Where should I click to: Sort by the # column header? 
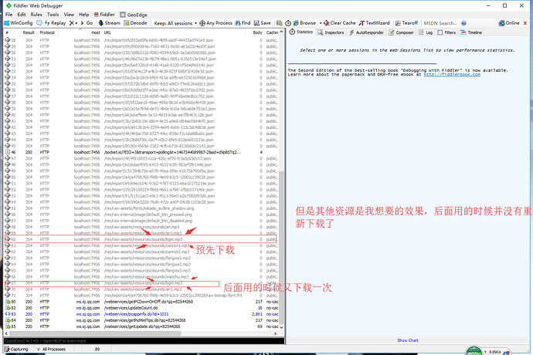(12, 32)
